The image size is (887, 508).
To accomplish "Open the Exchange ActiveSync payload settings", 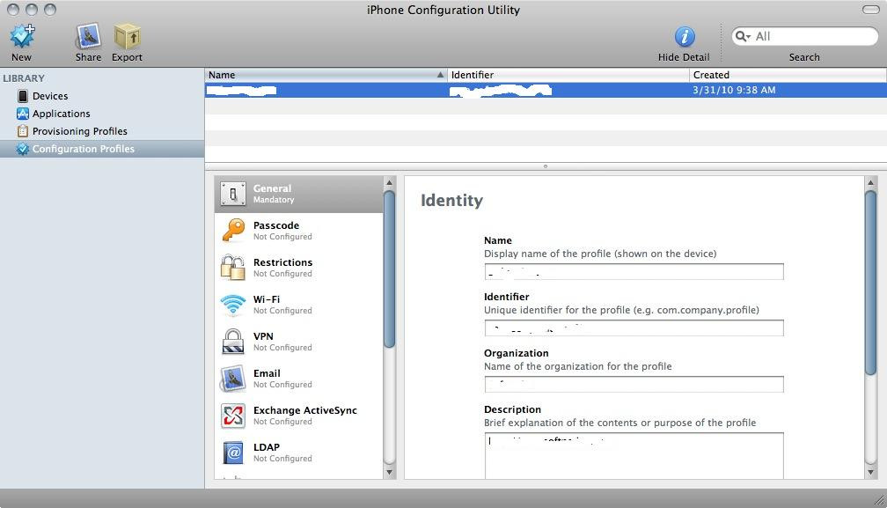I will [x=298, y=416].
